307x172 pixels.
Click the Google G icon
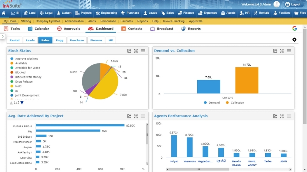tap(295, 29)
